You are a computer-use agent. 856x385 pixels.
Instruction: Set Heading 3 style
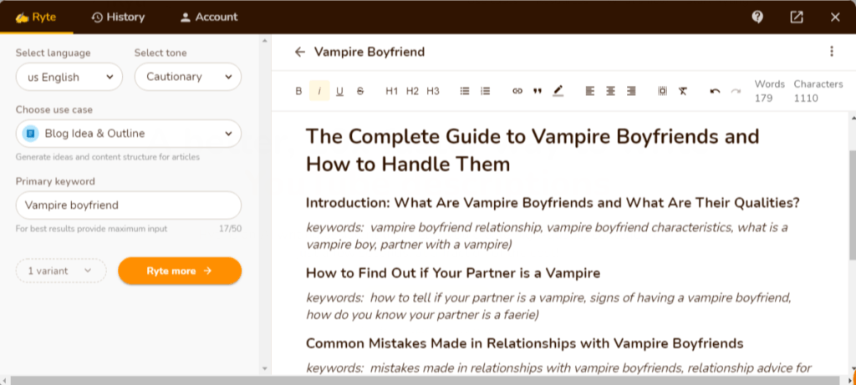433,91
